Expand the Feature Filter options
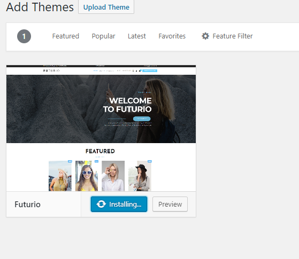The width and height of the screenshot is (299, 259). point(227,36)
